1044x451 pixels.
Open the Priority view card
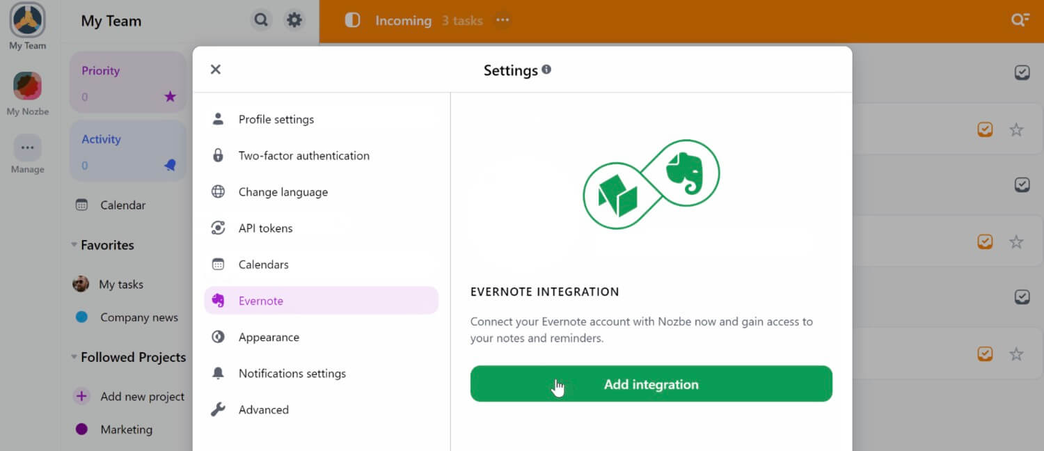click(127, 82)
